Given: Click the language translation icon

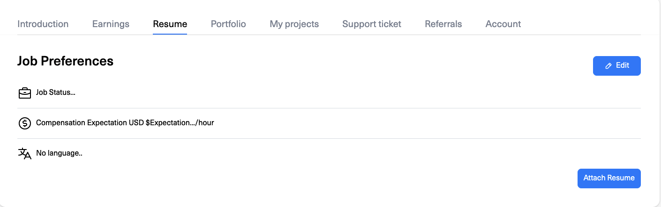Looking at the screenshot, I should pyautogui.click(x=24, y=154).
